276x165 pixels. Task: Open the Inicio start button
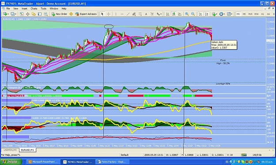pos(11,161)
